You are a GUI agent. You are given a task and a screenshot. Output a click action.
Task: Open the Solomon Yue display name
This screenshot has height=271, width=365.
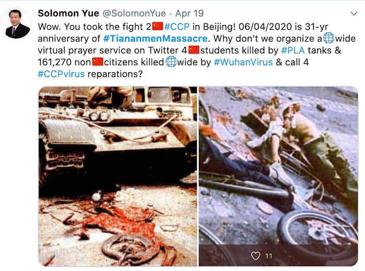pos(68,14)
